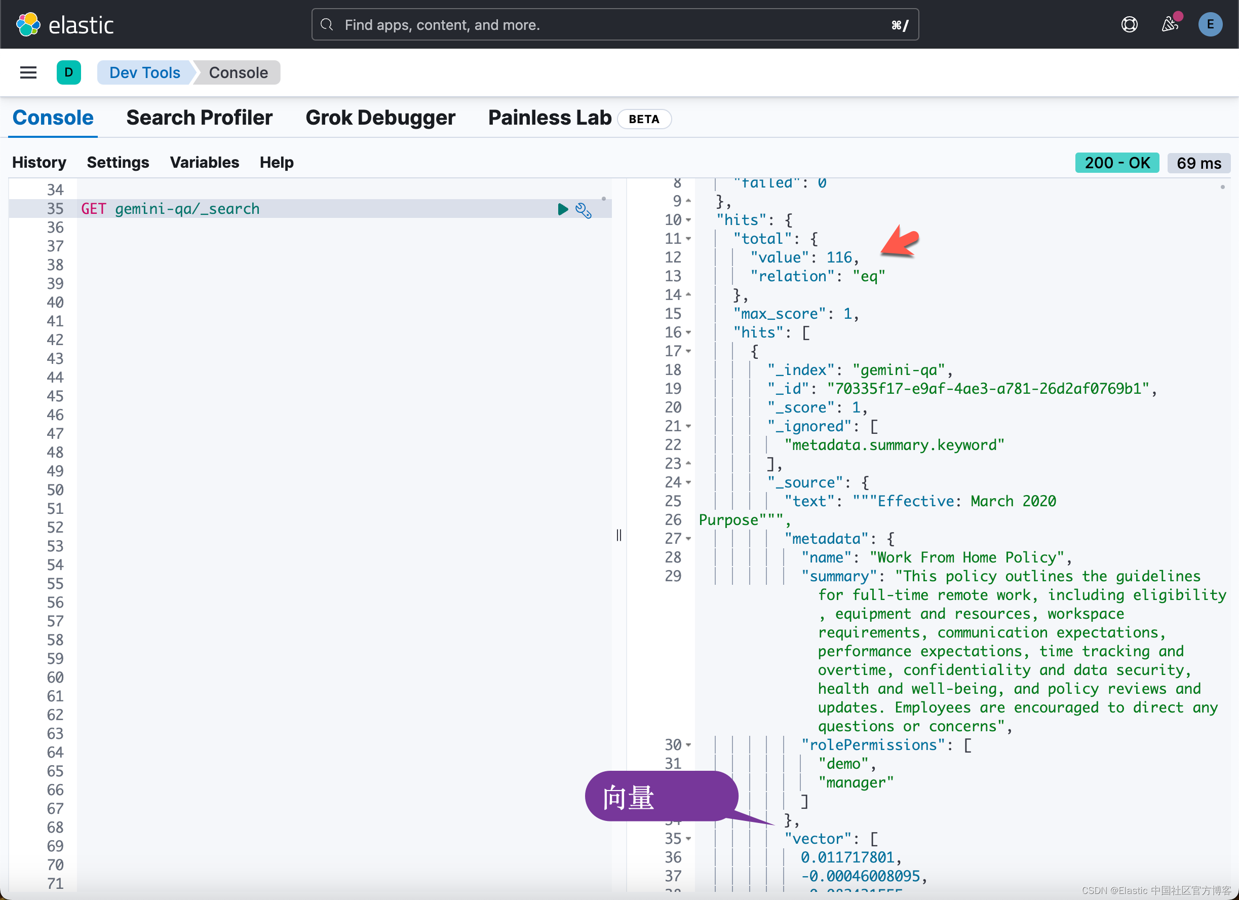Collapse the "metadata" object at line 27
Screen dimensions: 1239x900
[688, 539]
